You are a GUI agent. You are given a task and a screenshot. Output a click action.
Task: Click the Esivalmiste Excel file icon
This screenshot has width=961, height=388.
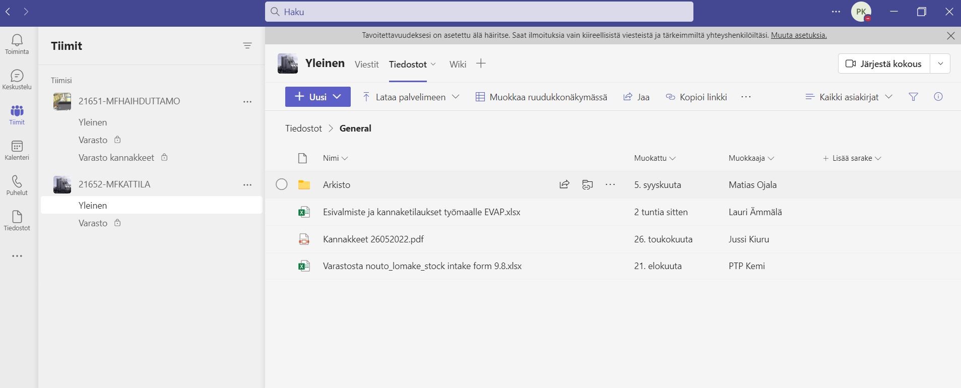(304, 212)
